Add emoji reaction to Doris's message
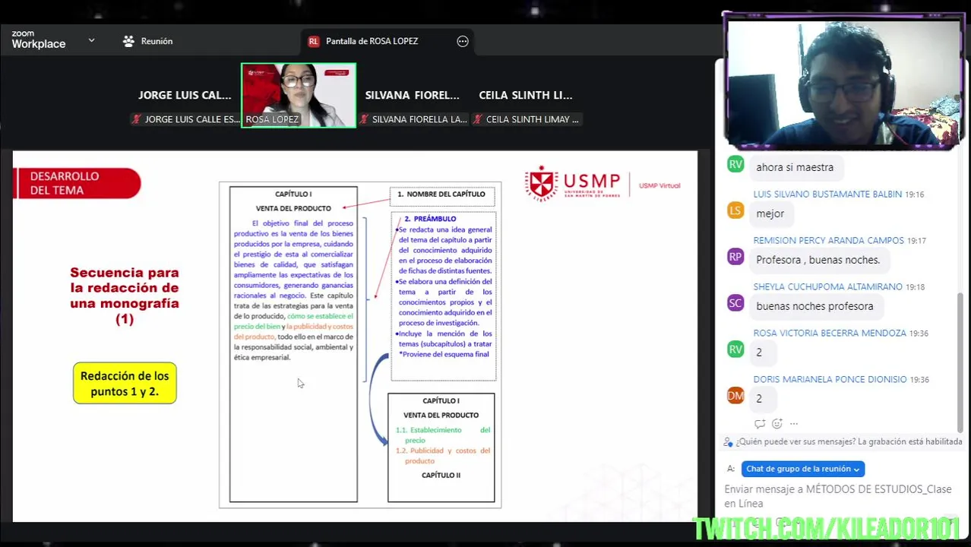 pyautogui.click(x=776, y=424)
